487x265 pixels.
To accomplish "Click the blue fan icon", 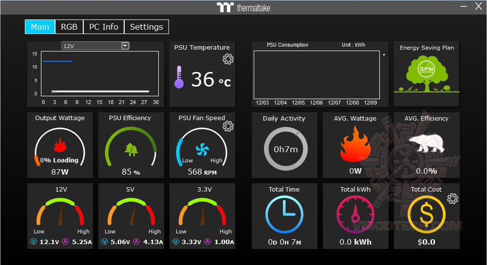I will (202, 149).
